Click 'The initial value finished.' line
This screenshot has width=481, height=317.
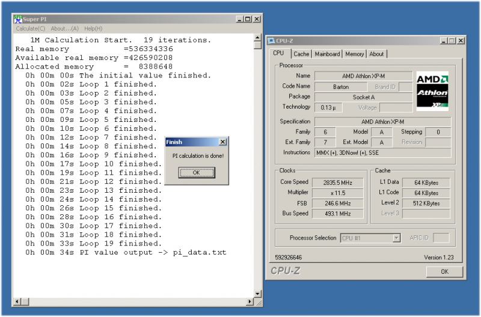tap(118, 76)
